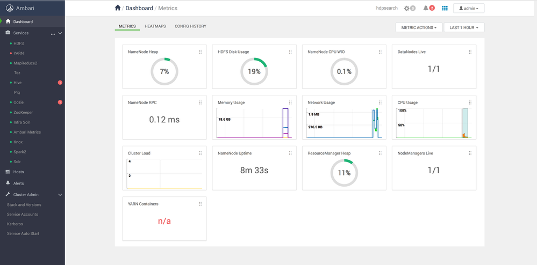This screenshot has width=537, height=265.
Task: Click the home icon in breadcrumb
Action: click(118, 8)
